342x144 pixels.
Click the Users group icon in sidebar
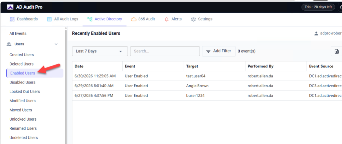(9, 44)
